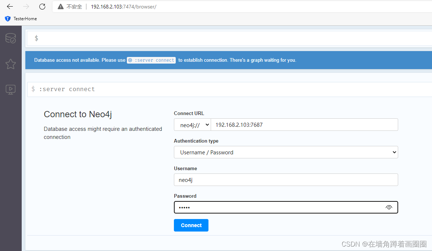432x251 pixels.
Task: Click the TesterHome shield favicon
Action: [x=8, y=19]
